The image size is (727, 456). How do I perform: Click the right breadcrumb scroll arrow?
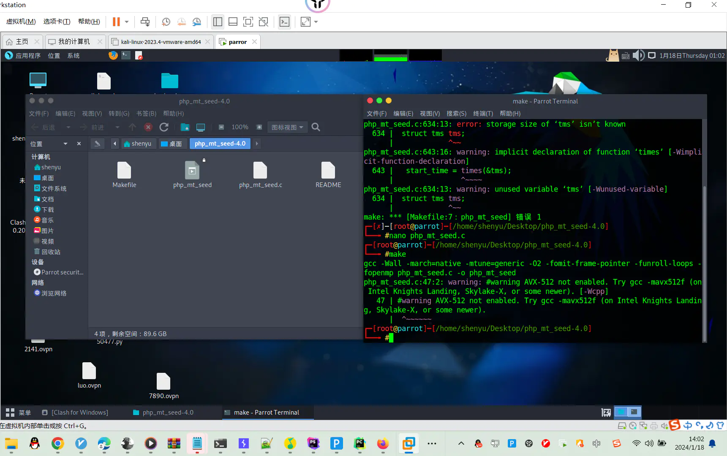256,144
